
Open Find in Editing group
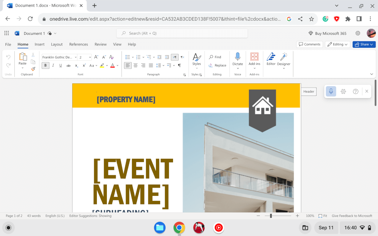click(215, 57)
